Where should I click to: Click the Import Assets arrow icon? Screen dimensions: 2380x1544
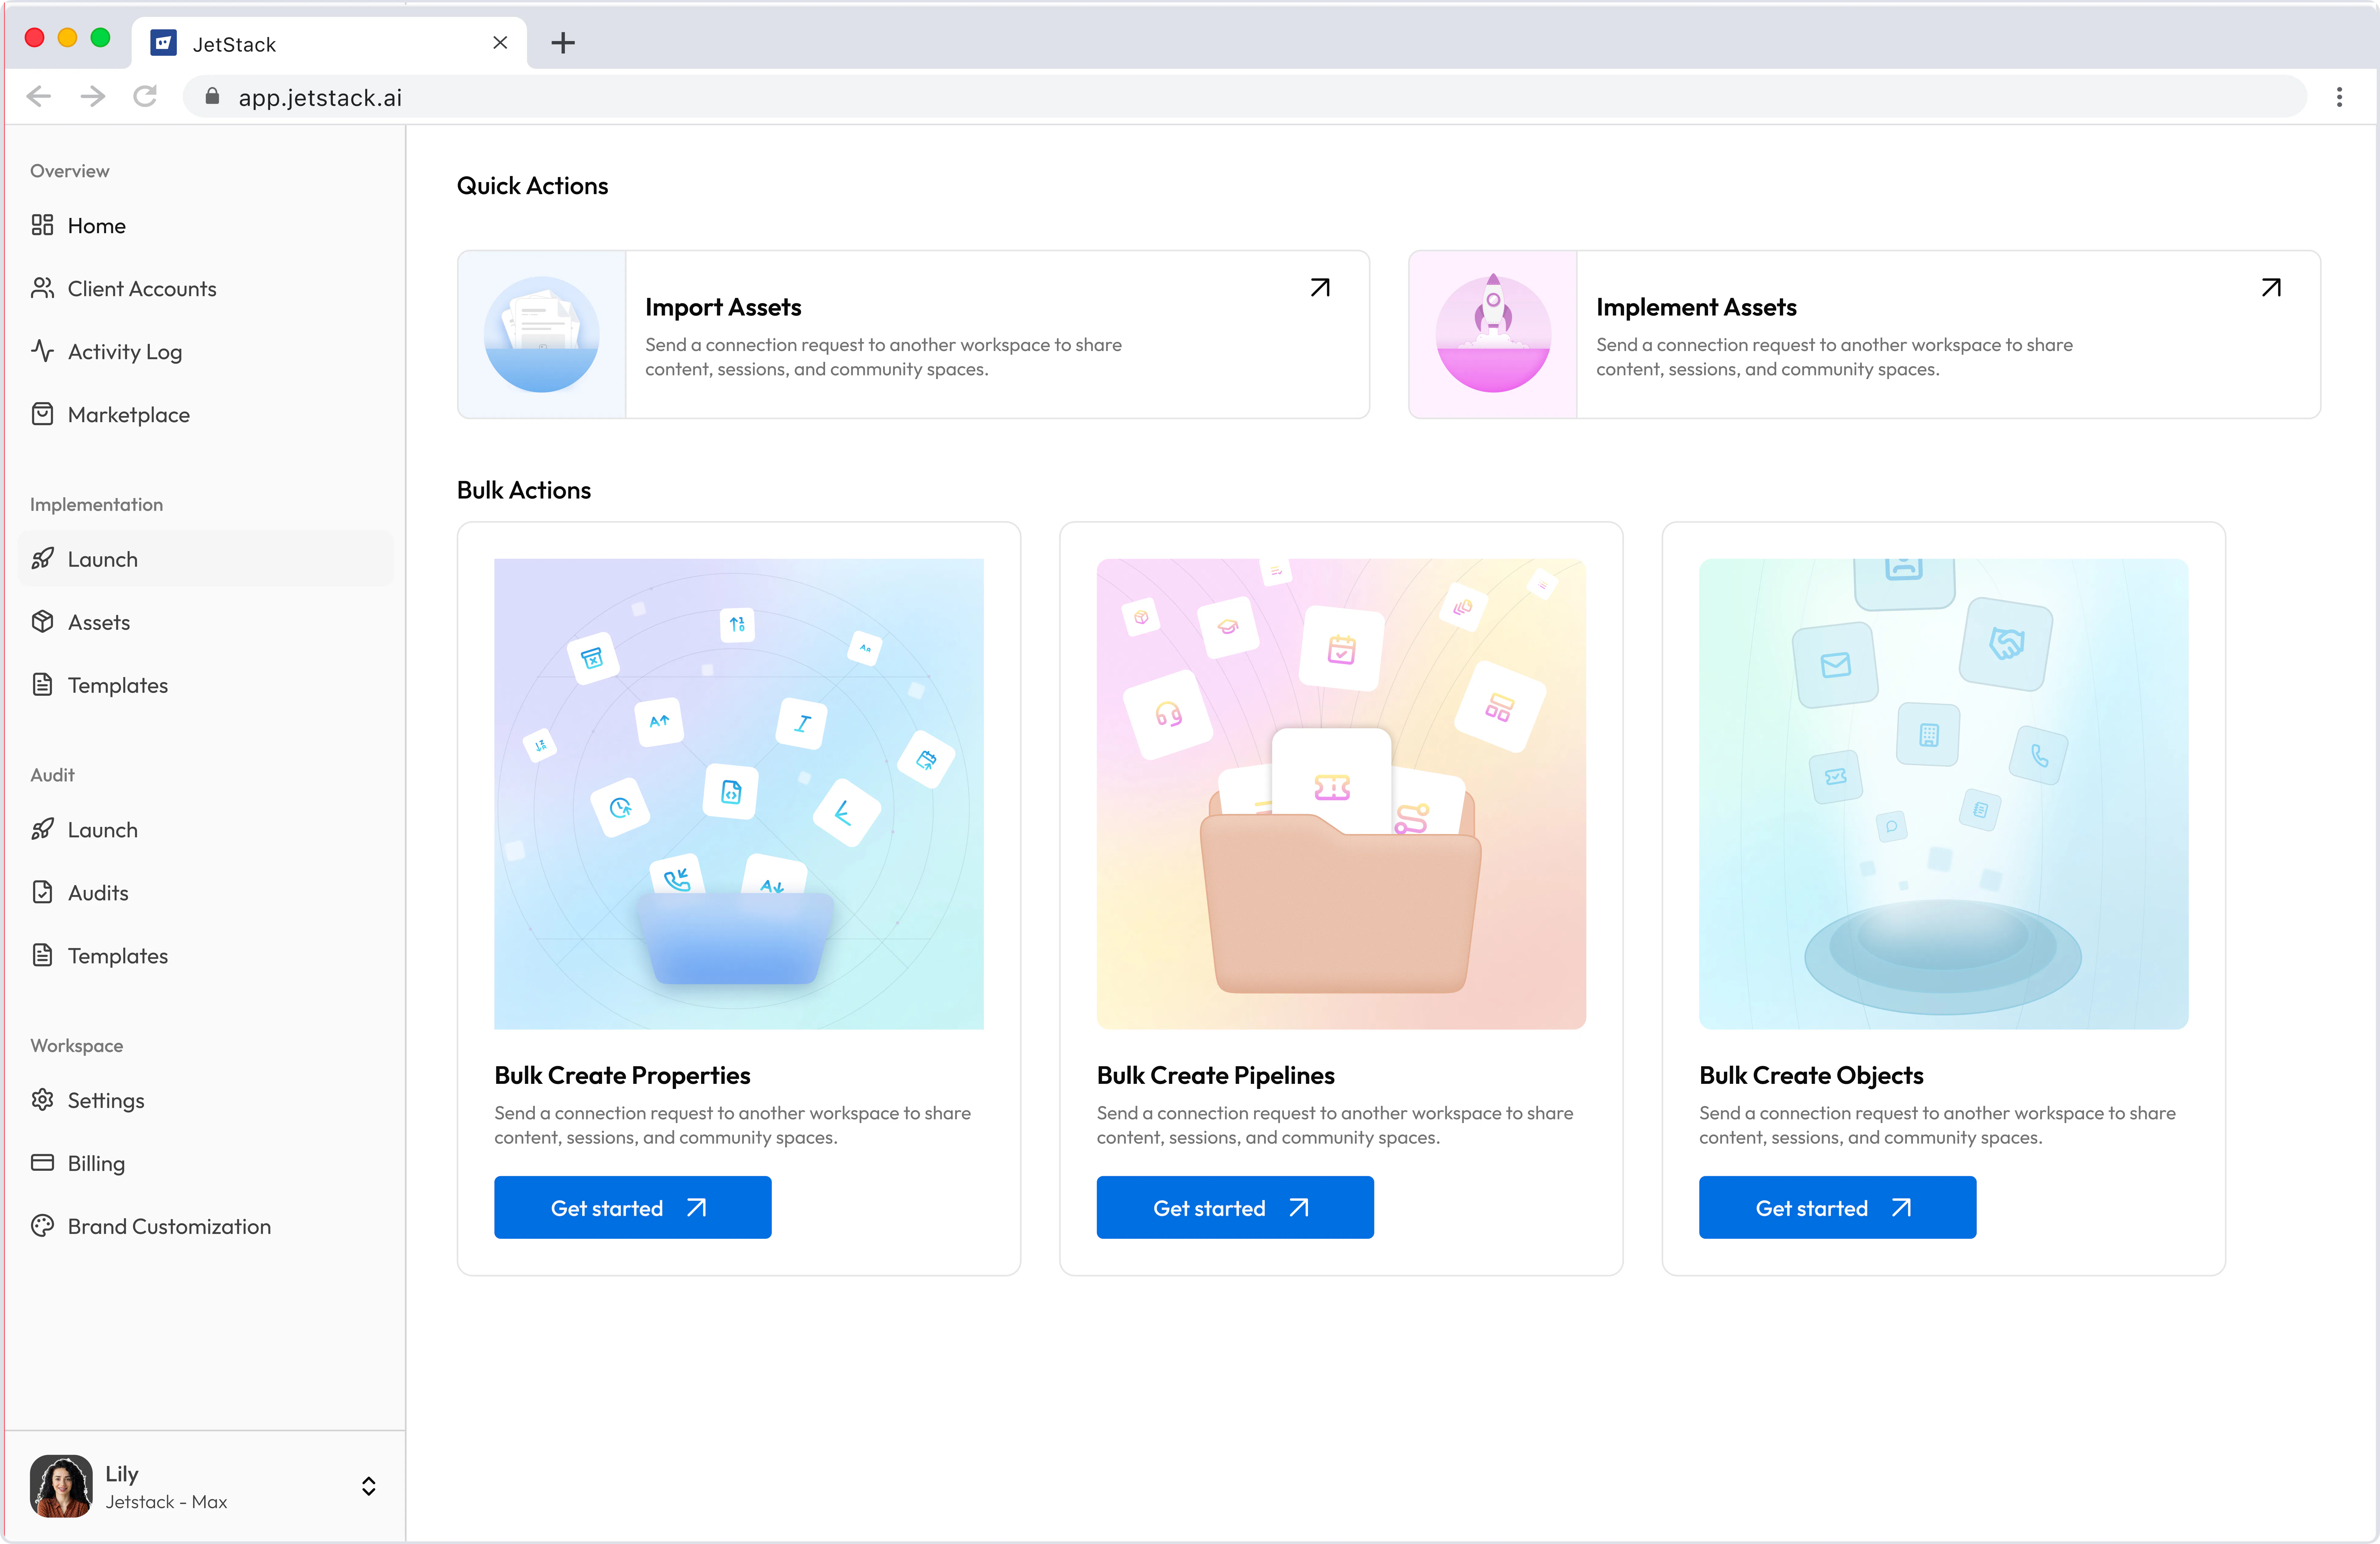[x=1320, y=288]
